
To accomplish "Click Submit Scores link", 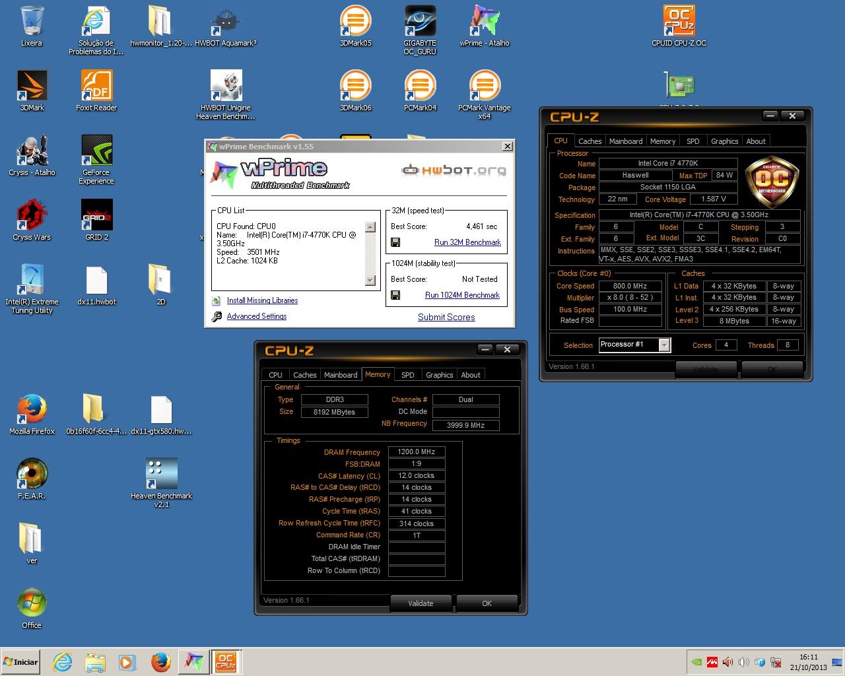I will click(446, 317).
